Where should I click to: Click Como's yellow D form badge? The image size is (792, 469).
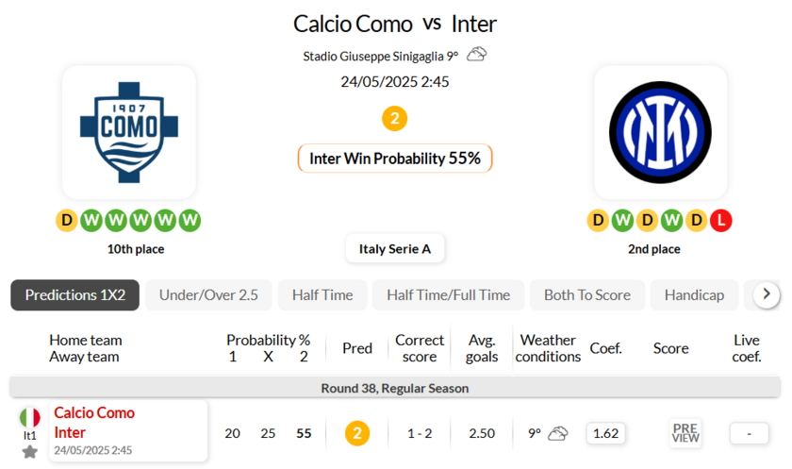(x=66, y=221)
